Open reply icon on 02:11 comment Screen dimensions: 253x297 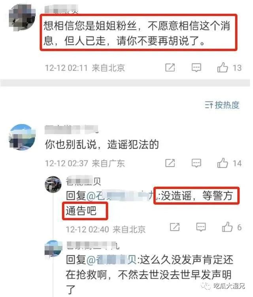196,68
